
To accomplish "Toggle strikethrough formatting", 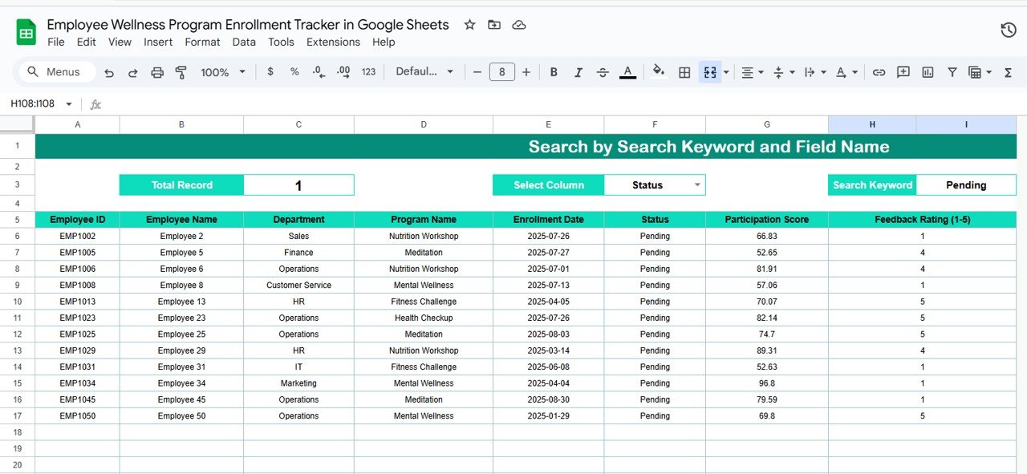I will 603,72.
